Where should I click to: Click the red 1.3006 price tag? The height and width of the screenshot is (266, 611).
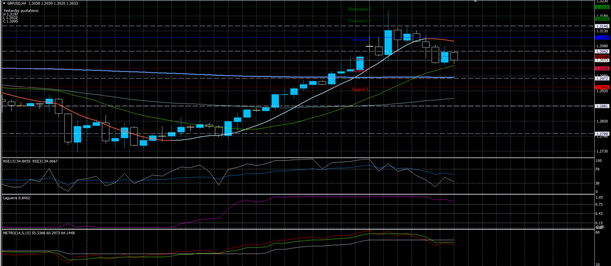[602, 68]
